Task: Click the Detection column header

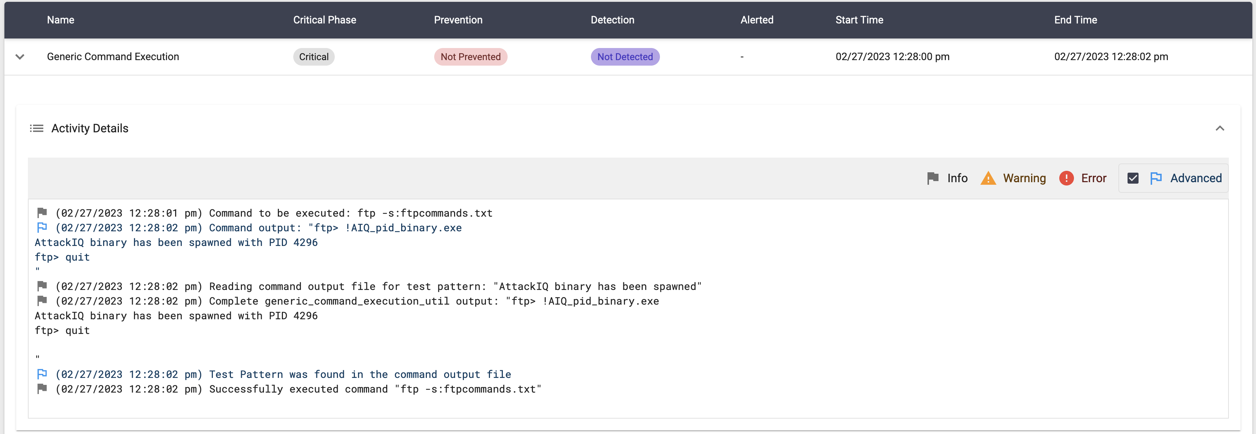Action: (x=612, y=20)
